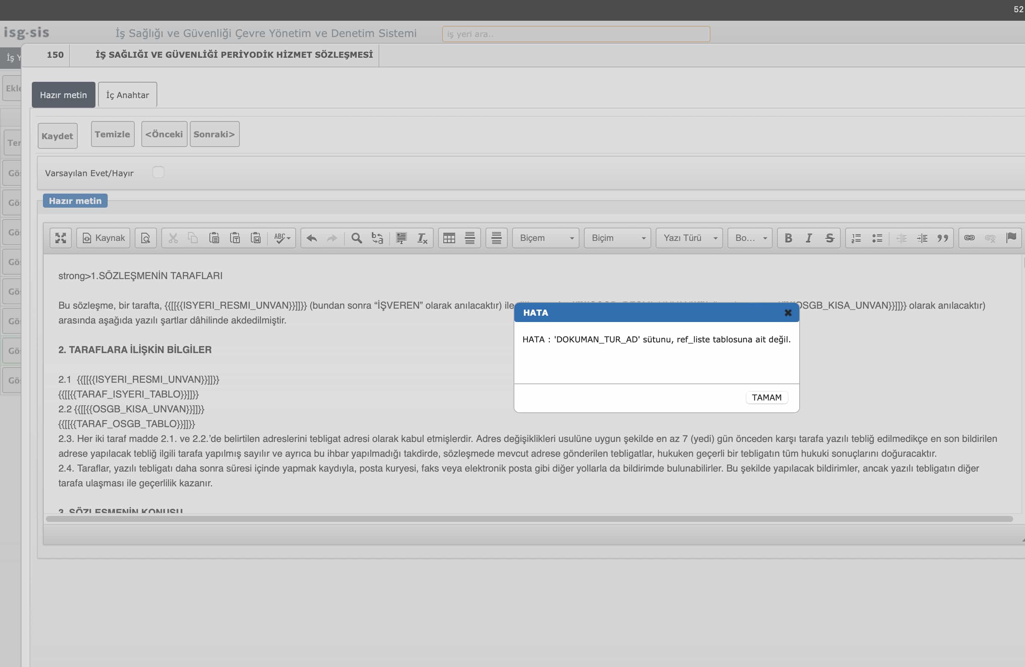Switch to the İç Anahtar tab
This screenshot has width=1025, height=667.
click(128, 95)
